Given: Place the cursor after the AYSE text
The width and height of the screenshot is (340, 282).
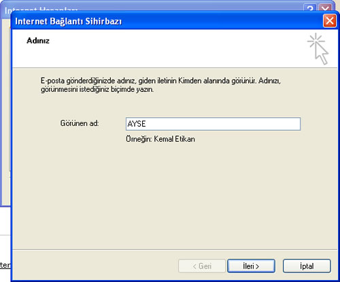Looking at the screenshot, I should (146, 124).
